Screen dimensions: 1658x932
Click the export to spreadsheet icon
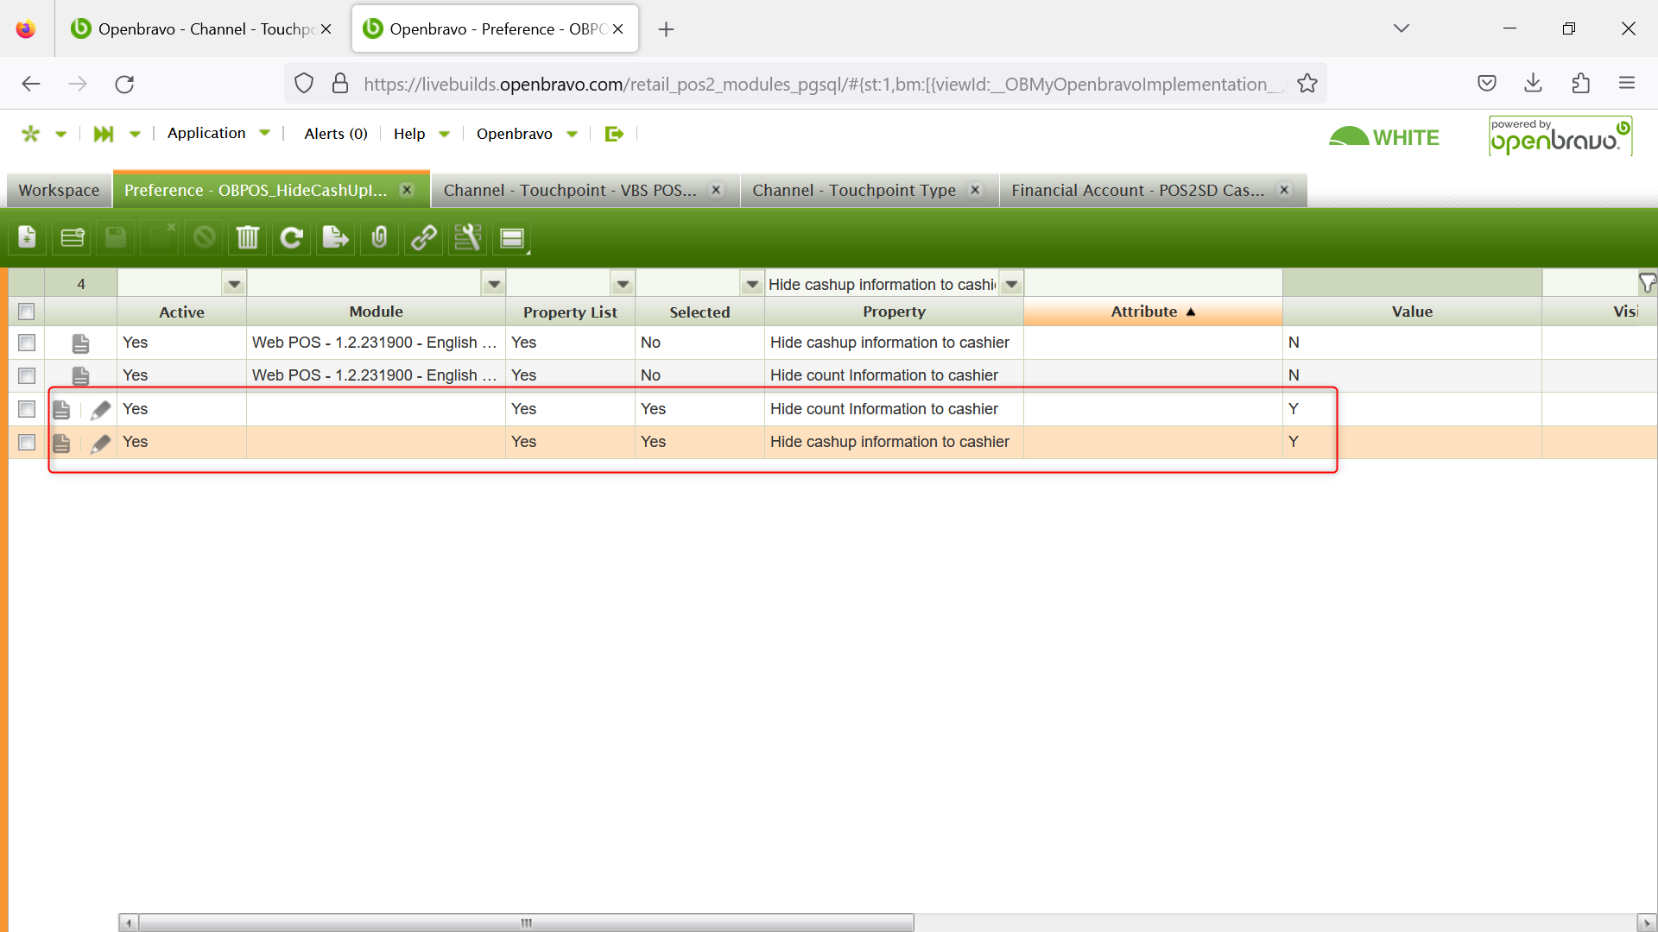pos(335,237)
